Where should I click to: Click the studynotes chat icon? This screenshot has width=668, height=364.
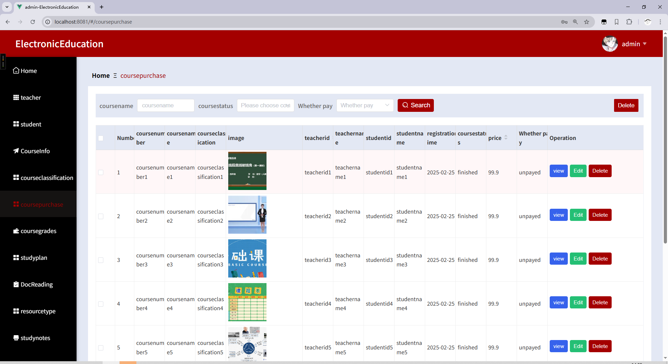point(16,338)
